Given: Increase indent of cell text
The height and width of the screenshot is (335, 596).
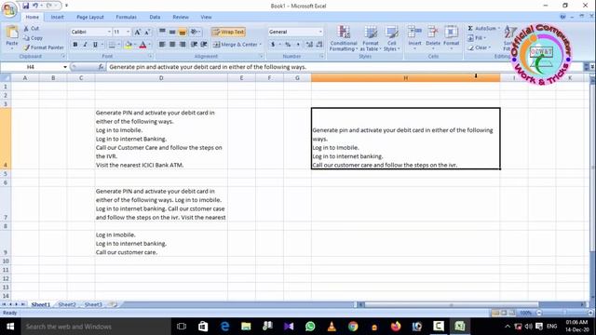Looking at the screenshot, I should (204, 45).
